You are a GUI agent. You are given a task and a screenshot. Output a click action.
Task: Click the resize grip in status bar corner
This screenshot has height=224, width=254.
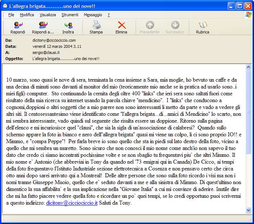(x=250, y=220)
